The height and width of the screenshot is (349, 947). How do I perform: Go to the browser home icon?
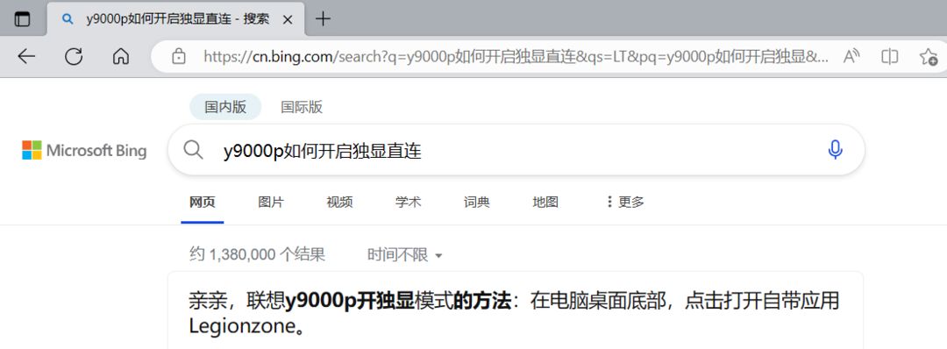pos(121,57)
